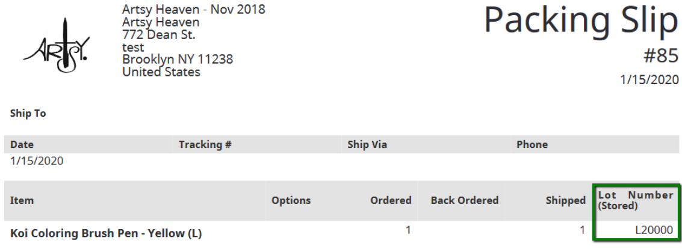This screenshot has width=682, height=249.
Task: Click the Packing Slip title
Action: [581, 20]
